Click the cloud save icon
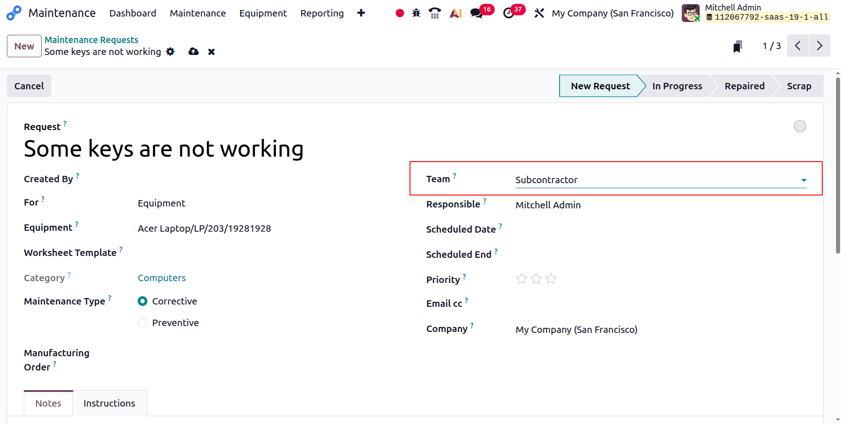 [194, 51]
